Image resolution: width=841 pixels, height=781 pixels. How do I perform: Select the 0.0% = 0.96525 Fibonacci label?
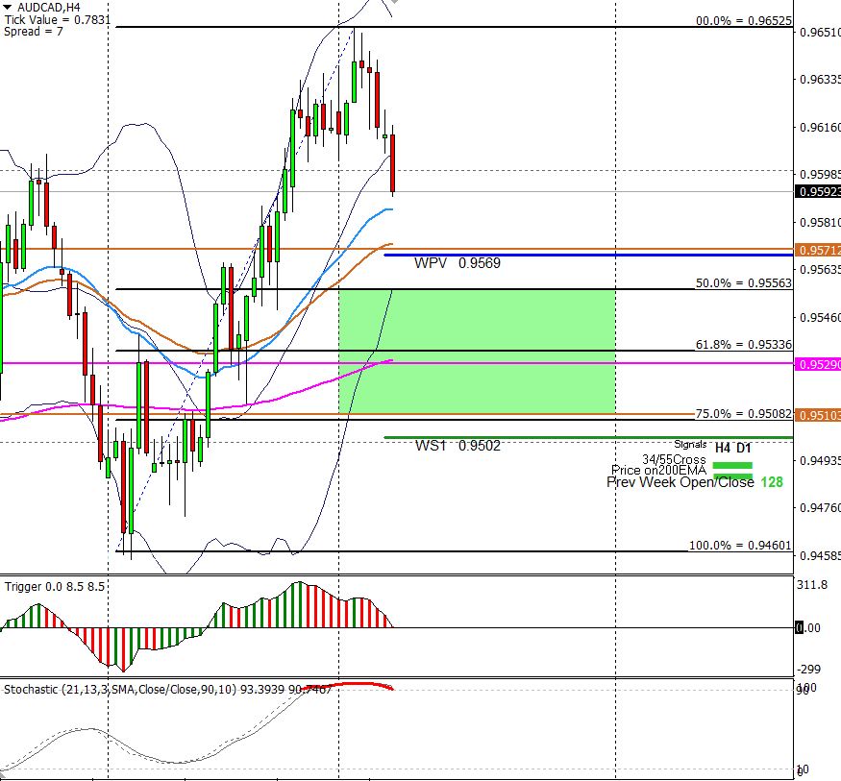(743, 21)
